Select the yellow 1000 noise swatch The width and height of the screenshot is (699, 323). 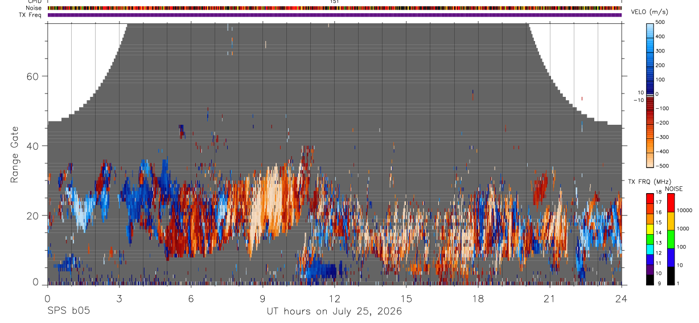[x=671, y=221]
